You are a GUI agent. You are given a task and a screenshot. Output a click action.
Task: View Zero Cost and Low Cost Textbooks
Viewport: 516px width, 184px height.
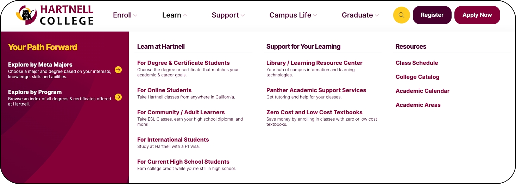(x=314, y=113)
